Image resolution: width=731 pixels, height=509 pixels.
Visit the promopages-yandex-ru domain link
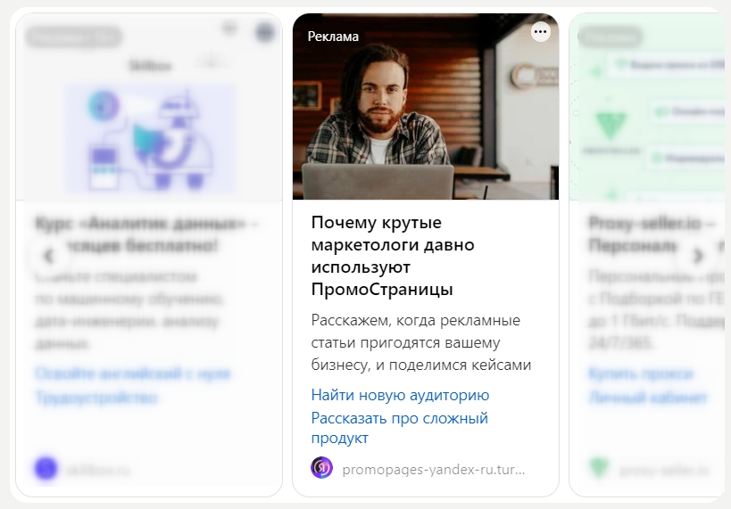pos(434,470)
